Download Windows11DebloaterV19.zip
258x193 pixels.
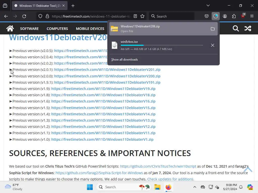(x=103, y=89)
